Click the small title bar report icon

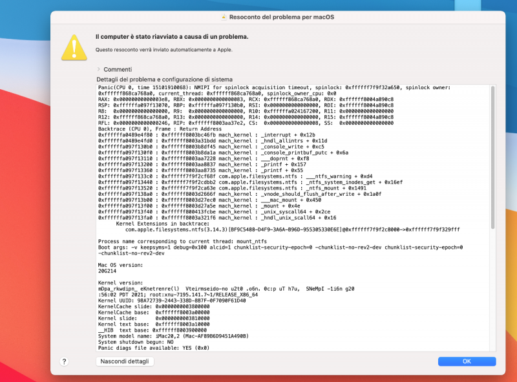[x=224, y=17]
